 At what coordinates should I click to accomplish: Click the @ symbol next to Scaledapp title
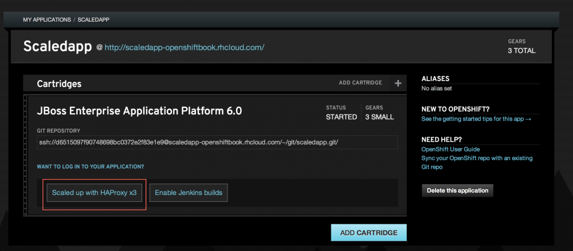99,47
